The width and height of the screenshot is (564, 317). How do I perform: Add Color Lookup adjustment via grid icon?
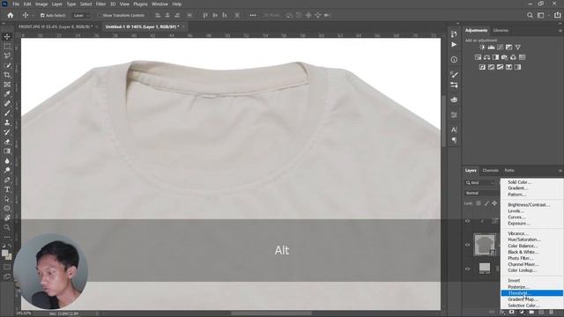click(522, 57)
